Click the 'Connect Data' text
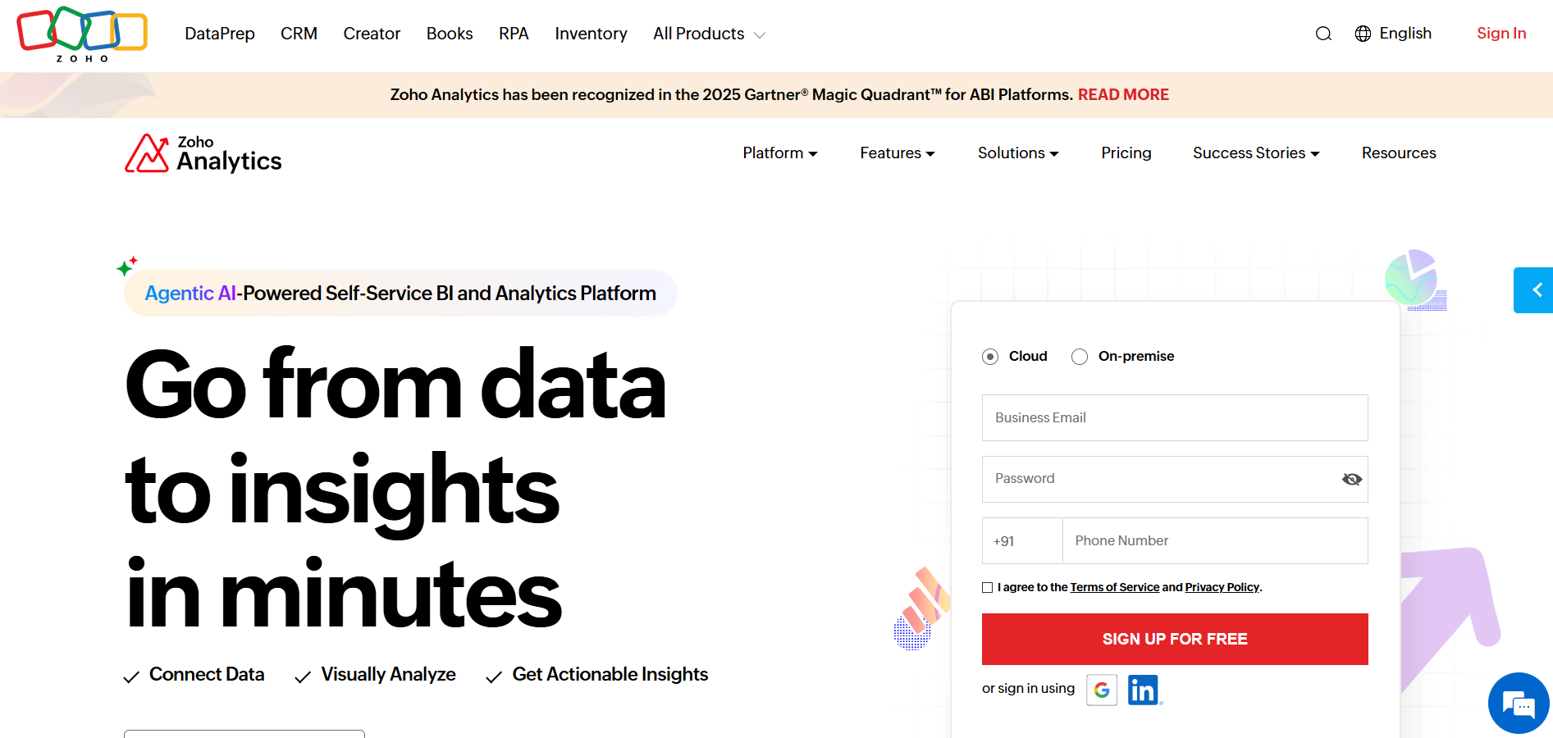1553x738 pixels. (207, 675)
